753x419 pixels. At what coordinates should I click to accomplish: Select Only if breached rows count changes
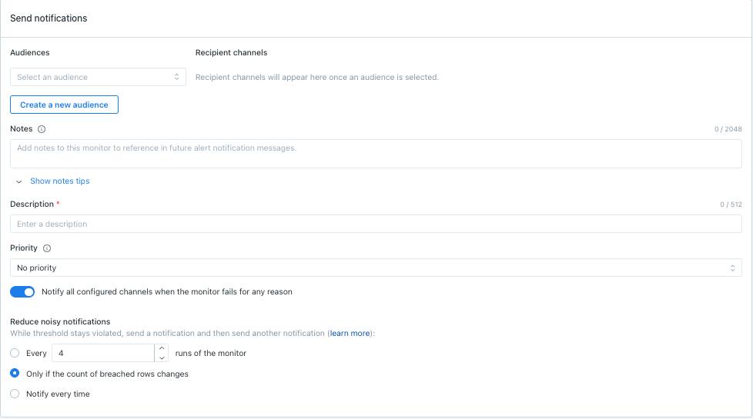point(15,374)
